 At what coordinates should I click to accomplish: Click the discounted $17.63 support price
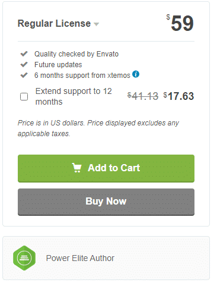[178, 96]
